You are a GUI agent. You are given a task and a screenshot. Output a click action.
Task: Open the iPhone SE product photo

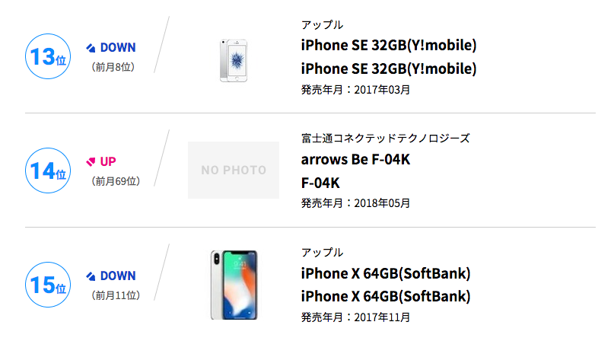(x=234, y=59)
